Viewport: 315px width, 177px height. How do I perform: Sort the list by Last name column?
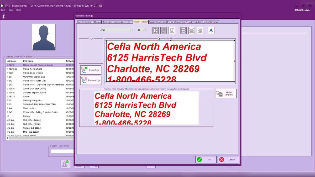pos(14,61)
